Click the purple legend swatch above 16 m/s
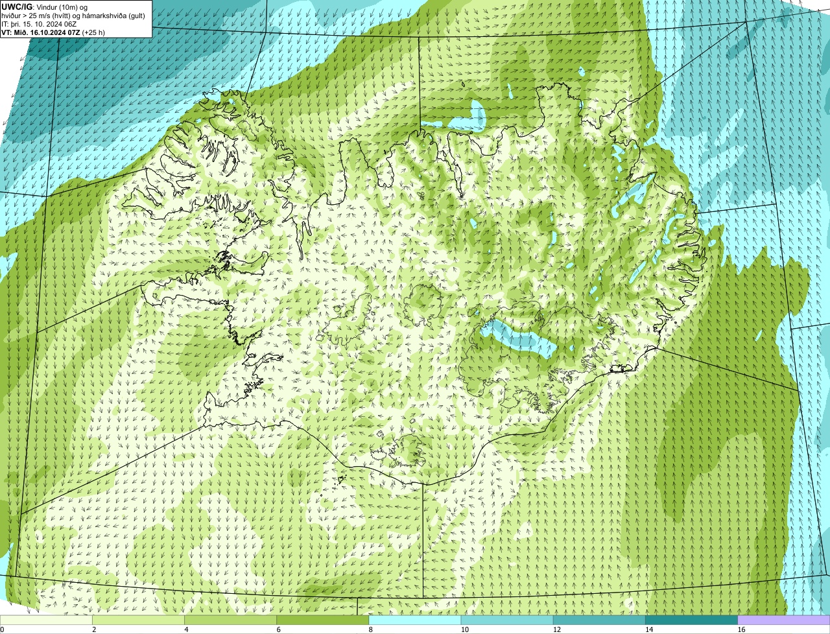This screenshot has width=830, height=634. pyautogui.click(x=784, y=620)
